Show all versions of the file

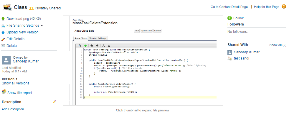pos(16,83)
